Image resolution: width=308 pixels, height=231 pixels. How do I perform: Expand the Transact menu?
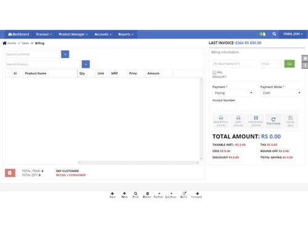pos(44,34)
